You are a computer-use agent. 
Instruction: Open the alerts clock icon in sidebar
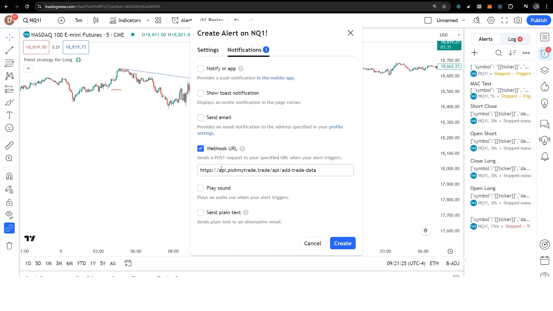545,54
